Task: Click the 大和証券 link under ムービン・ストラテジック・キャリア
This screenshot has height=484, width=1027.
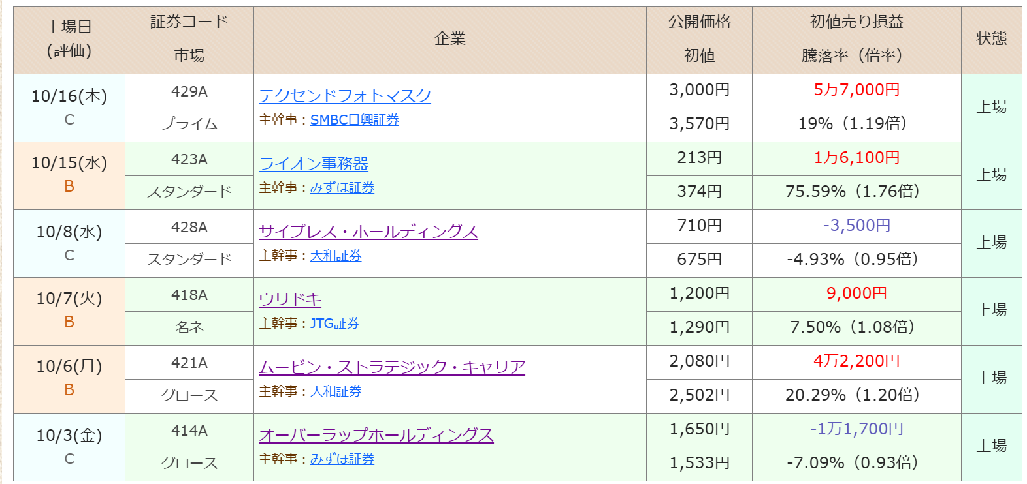Action: pyautogui.click(x=336, y=391)
